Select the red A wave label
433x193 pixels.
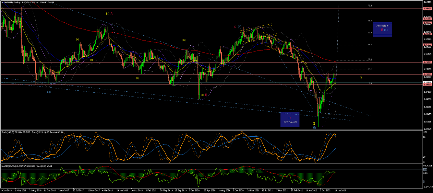[x=112, y=14]
